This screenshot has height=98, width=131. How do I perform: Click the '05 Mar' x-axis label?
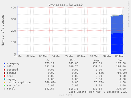[69, 56]
